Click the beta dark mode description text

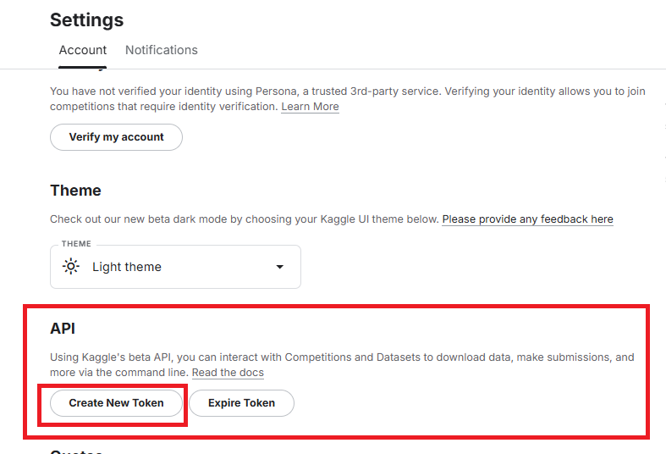tap(244, 219)
